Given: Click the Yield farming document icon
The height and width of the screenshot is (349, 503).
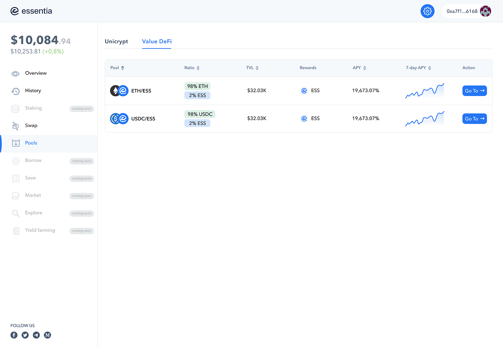Looking at the screenshot, I should (16, 231).
